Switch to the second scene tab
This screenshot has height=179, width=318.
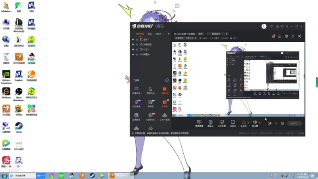click(x=150, y=34)
